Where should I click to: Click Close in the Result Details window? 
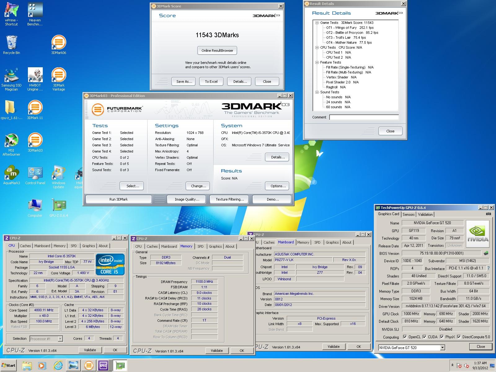[x=390, y=131]
